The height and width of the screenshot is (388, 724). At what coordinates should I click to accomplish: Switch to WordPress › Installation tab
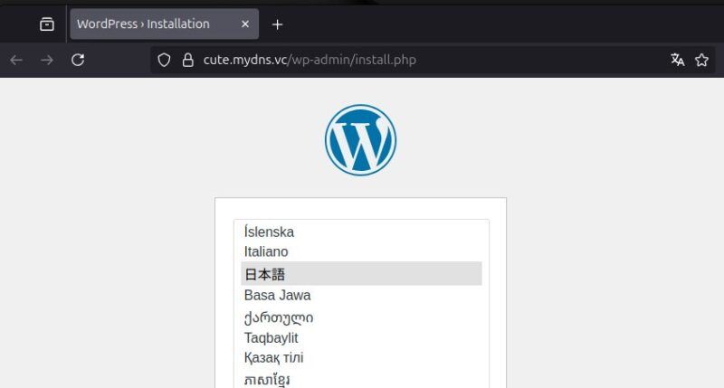tap(165, 24)
